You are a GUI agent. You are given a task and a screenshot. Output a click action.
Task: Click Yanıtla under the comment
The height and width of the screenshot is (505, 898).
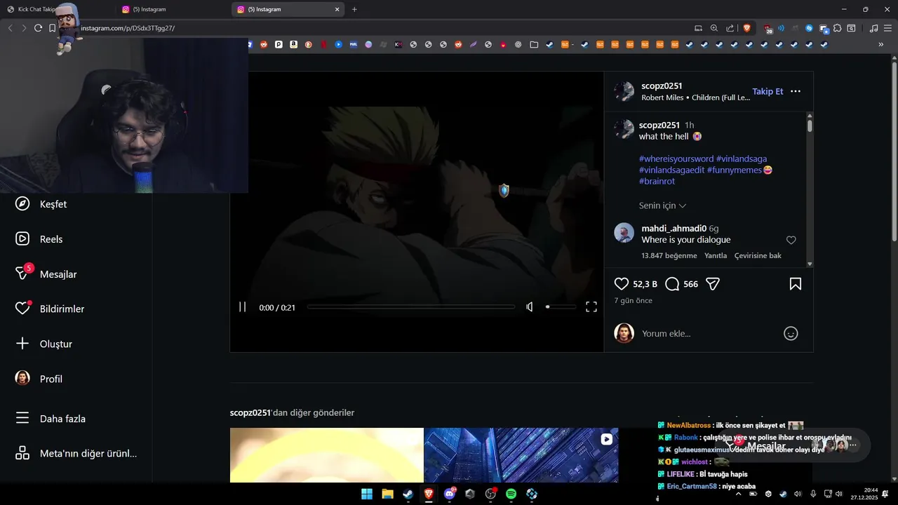pos(716,255)
